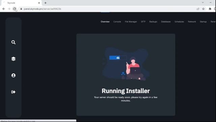The height and width of the screenshot is (122, 216).
Task: Click the Running Installer heading
Action: 126,91
